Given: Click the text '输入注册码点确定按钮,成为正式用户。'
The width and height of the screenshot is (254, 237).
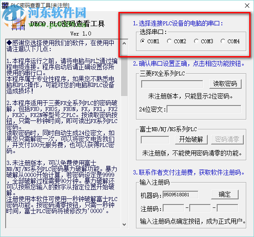Looking at the screenshot, I should coord(193,221).
